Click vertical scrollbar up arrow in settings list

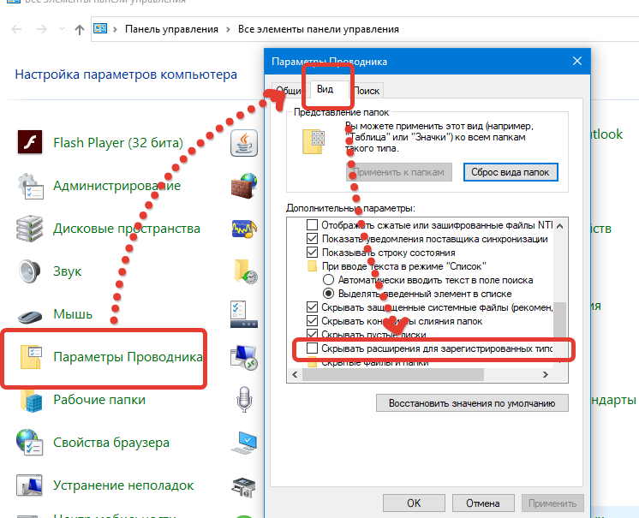560,225
